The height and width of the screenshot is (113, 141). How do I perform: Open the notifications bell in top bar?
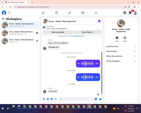click(130, 13)
